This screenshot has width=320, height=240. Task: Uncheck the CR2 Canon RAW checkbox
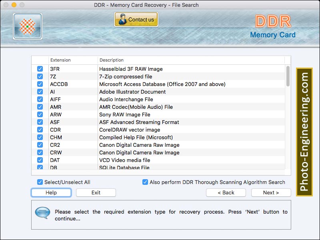(40, 145)
